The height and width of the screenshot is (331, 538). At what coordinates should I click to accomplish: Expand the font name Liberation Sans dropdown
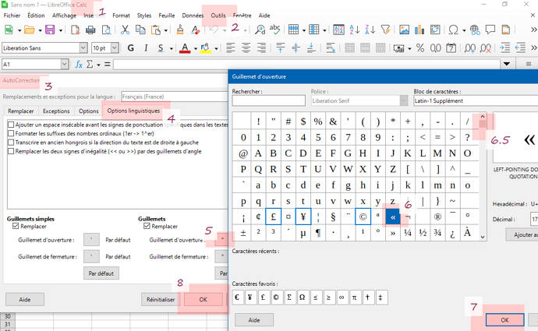[x=83, y=48]
